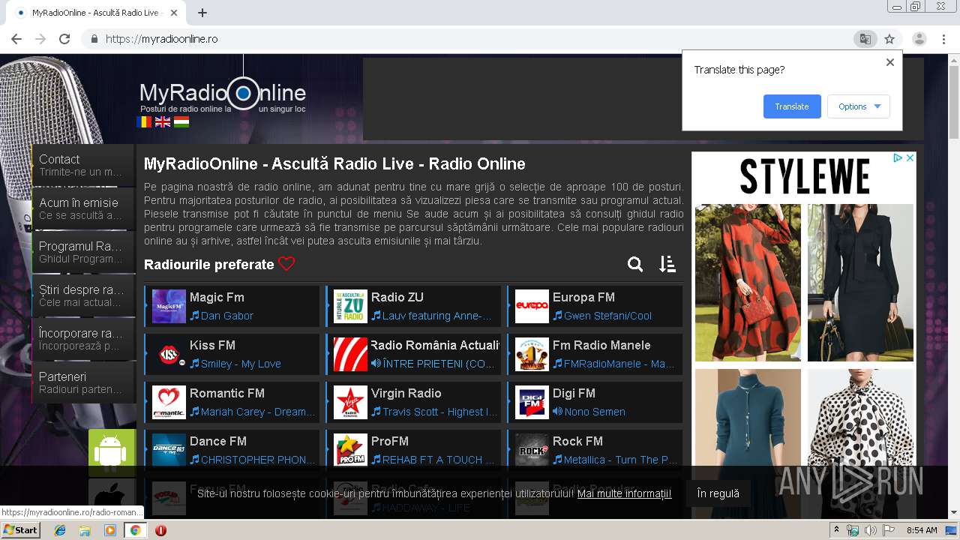Click the MyRadioOnline site logo
Viewport: 960px width, 540px height.
(223, 94)
